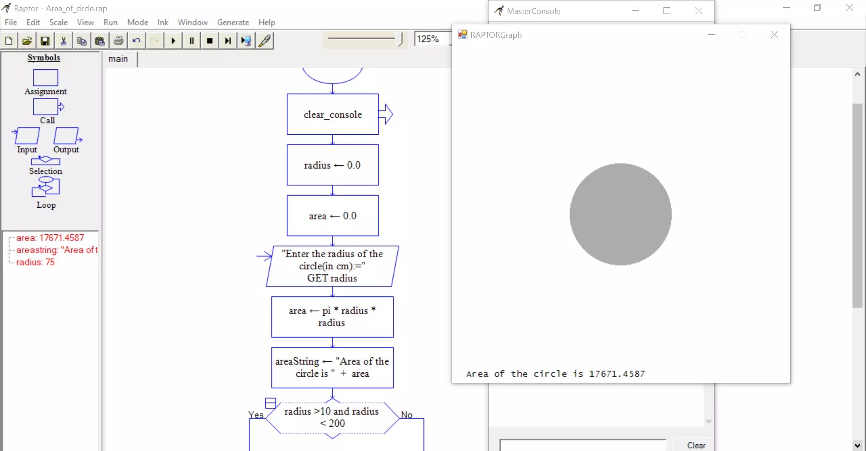Open the File menu
This screenshot has width=866, height=451.
pos(11,23)
